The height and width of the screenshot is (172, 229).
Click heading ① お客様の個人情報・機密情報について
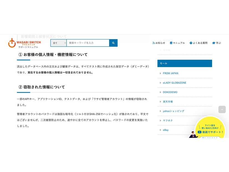point(53,55)
